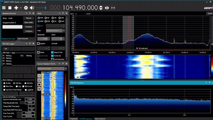Open the dropdown arrow beside the plus icon
Screen dimensions: 213x120
point(21,8)
